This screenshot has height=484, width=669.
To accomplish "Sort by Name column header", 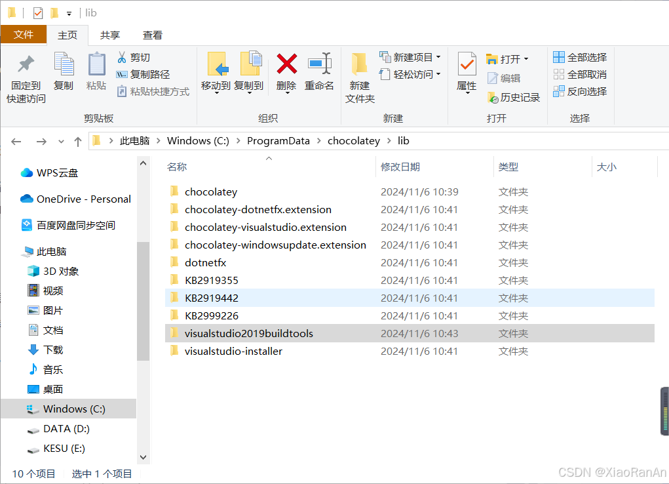I will coord(270,167).
